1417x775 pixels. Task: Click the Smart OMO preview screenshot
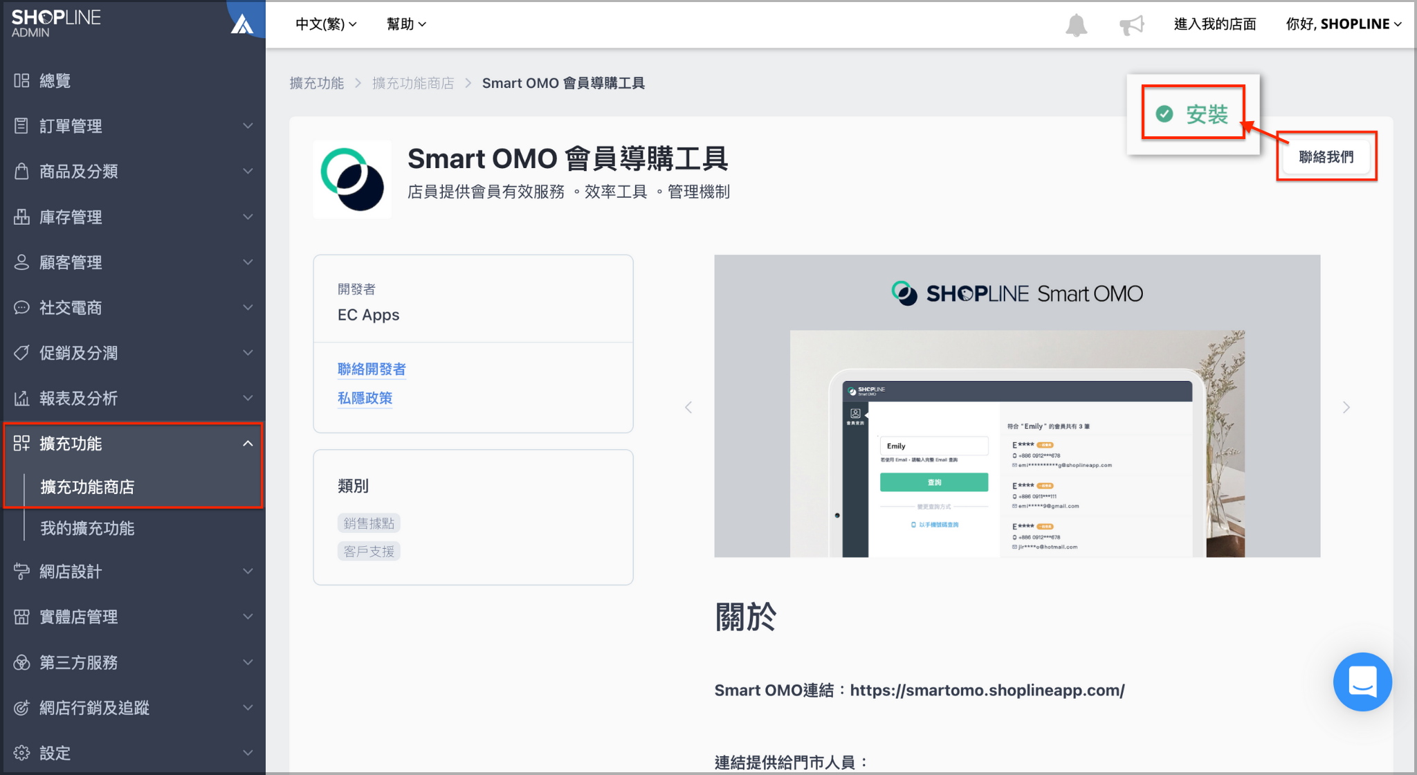(1017, 406)
